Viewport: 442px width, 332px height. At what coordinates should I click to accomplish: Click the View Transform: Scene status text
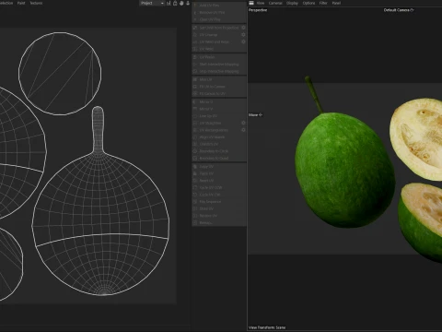[267, 327]
